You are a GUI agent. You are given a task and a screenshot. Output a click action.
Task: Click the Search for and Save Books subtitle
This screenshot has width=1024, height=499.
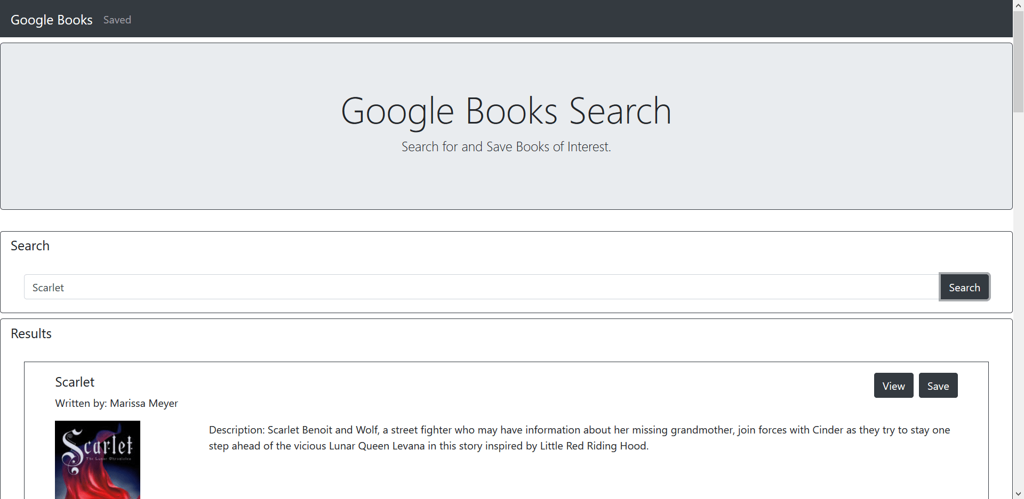(506, 146)
